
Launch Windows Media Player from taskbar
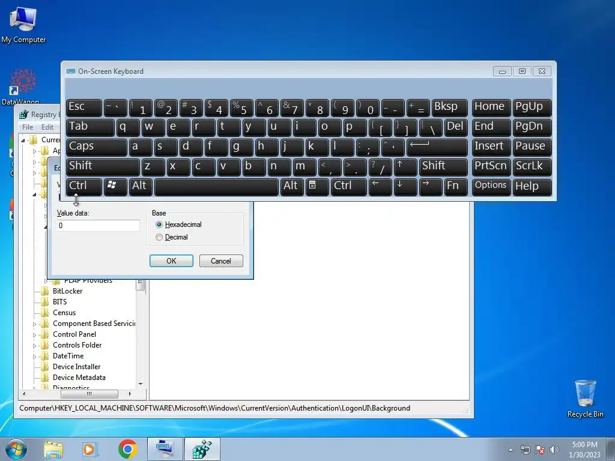pos(90,449)
